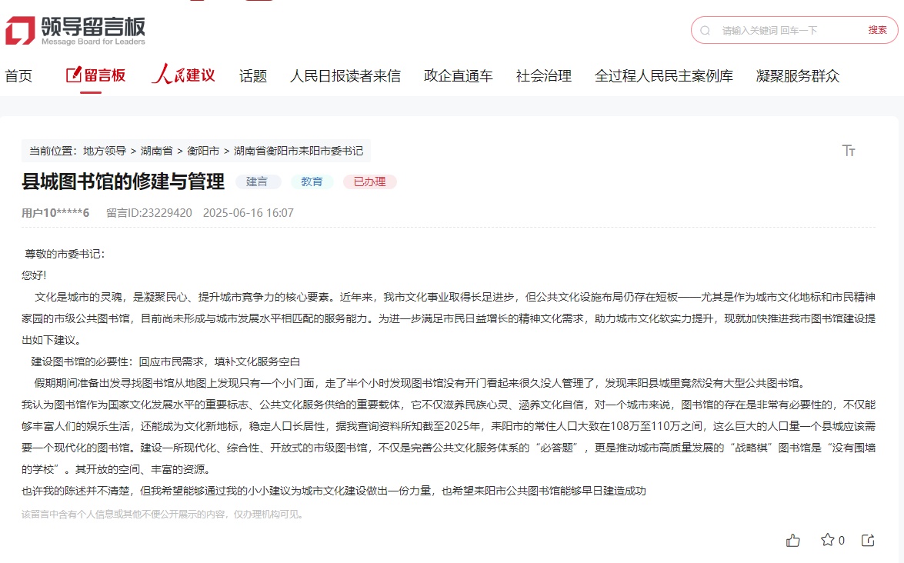Go to 首页 home page
The height and width of the screenshot is (563, 904).
[x=18, y=76]
